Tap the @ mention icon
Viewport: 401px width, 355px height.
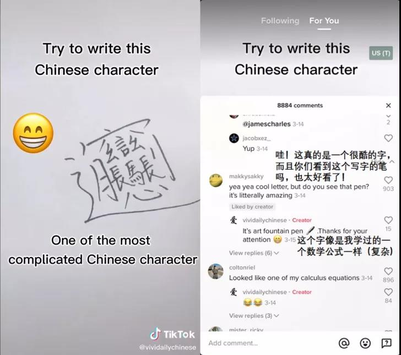click(x=344, y=343)
